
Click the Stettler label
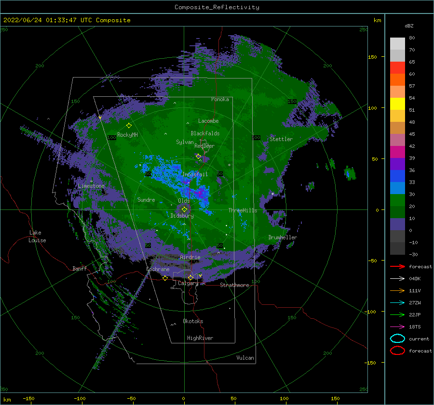[281, 139]
